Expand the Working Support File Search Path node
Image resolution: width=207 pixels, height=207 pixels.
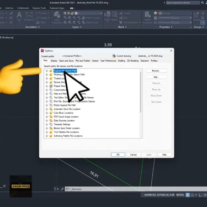[46, 75]
